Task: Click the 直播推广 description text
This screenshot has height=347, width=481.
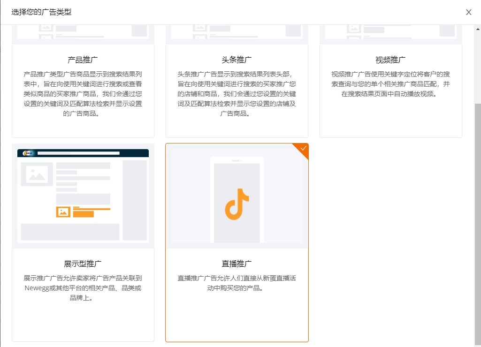Action: (x=237, y=283)
